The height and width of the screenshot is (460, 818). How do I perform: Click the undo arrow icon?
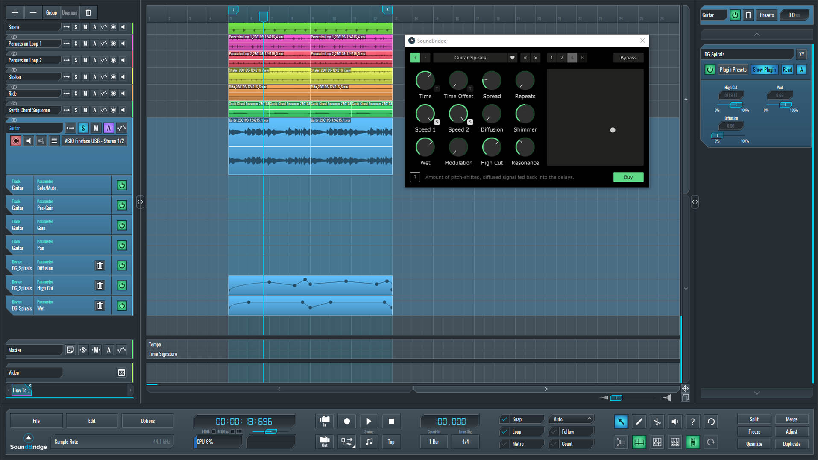pos(711,422)
